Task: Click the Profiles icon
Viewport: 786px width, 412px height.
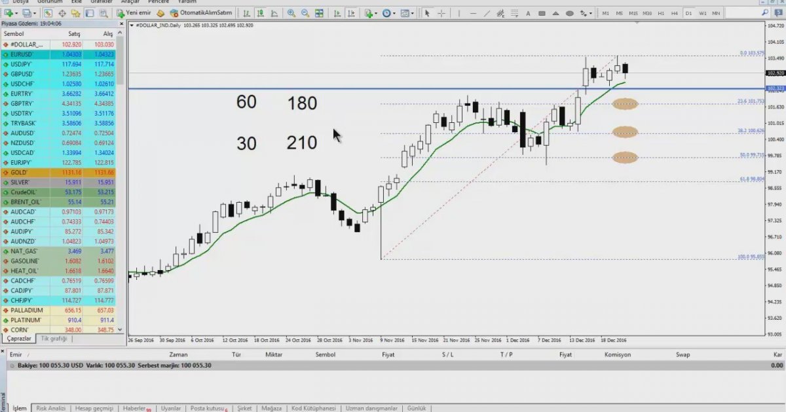Action: 28,13
